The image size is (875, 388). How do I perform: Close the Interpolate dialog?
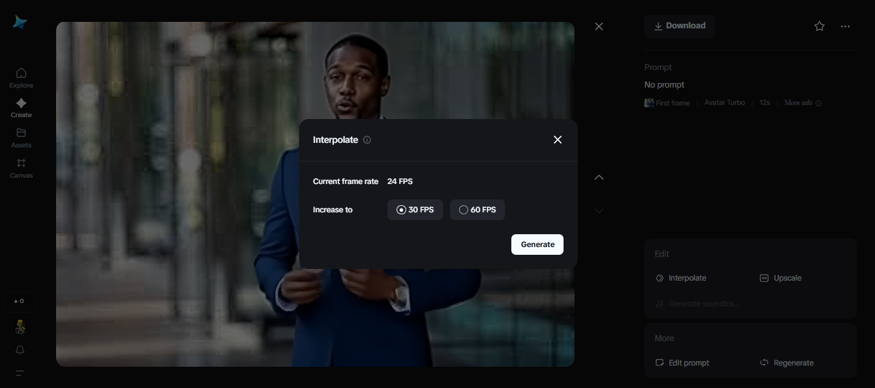[x=558, y=140]
